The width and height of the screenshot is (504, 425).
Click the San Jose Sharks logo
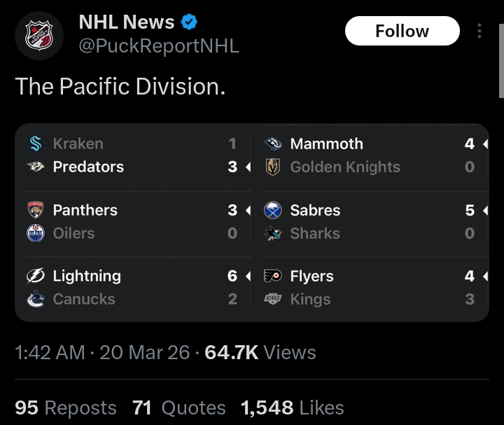[x=272, y=233]
